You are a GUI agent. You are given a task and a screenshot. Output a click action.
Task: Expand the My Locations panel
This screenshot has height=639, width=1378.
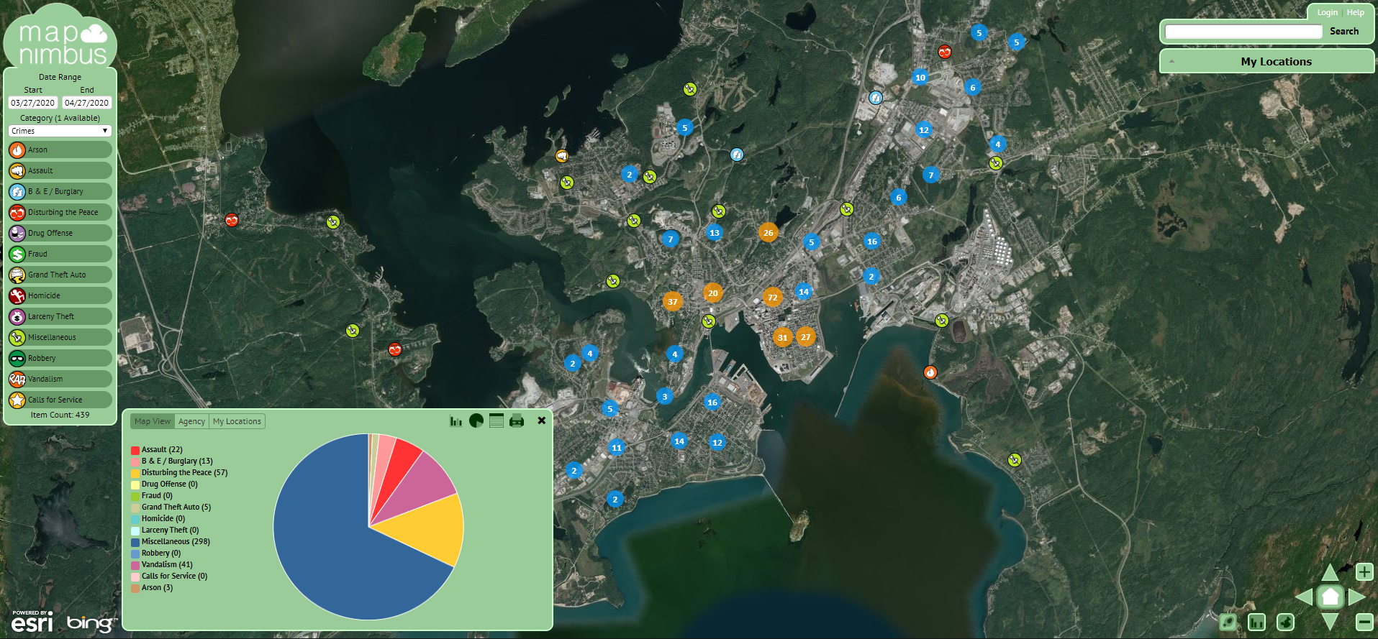[x=1266, y=62]
